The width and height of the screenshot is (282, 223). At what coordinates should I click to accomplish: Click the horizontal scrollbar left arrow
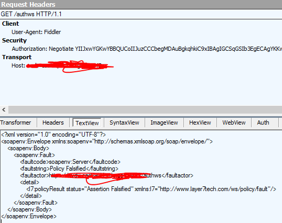click(x=4, y=109)
